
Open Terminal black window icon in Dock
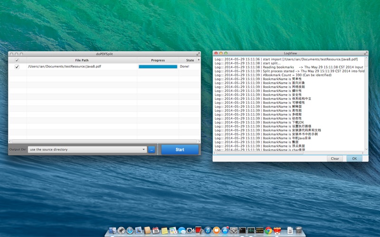click(242, 230)
